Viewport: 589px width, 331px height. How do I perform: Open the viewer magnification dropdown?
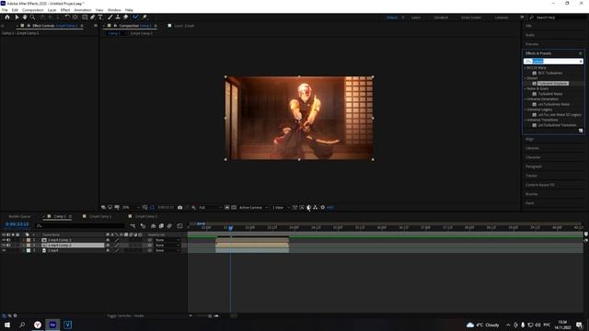(131, 208)
